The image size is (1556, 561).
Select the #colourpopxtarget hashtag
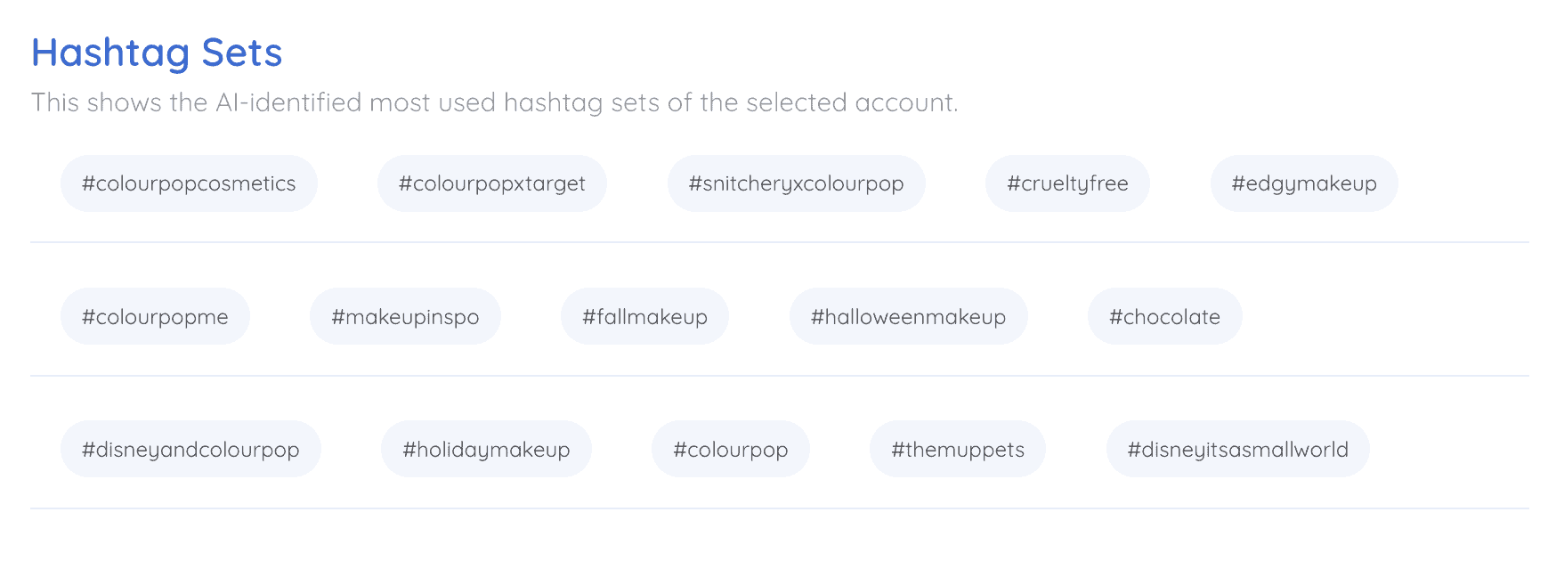pos(492,183)
